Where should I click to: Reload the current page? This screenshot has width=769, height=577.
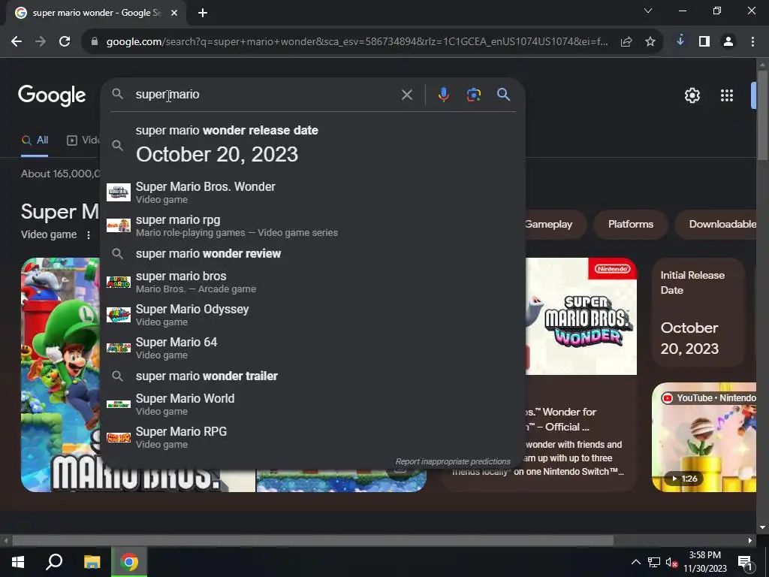coord(65,42)
